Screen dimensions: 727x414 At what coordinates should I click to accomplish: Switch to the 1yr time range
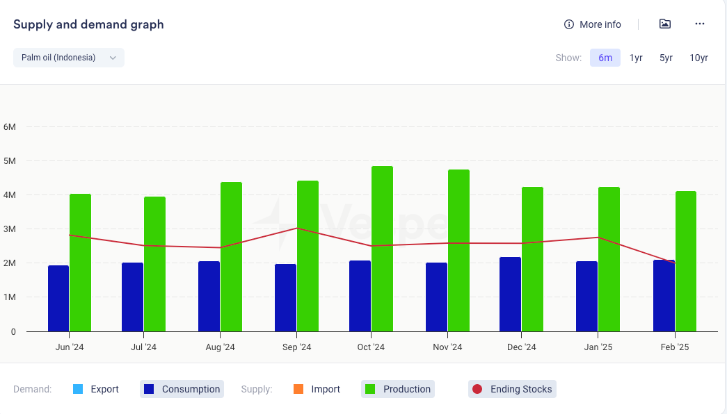click(x=636, y=58)
